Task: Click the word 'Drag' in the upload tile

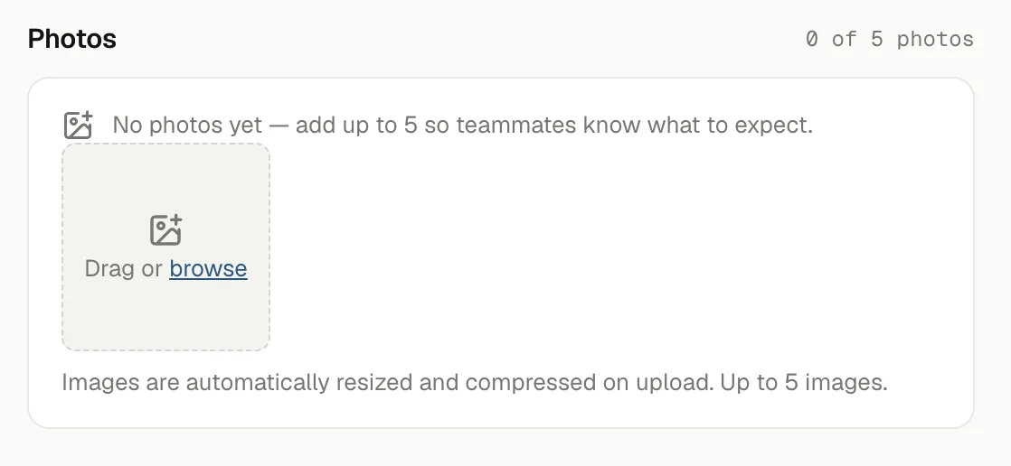Action: [x=109, y=268]
